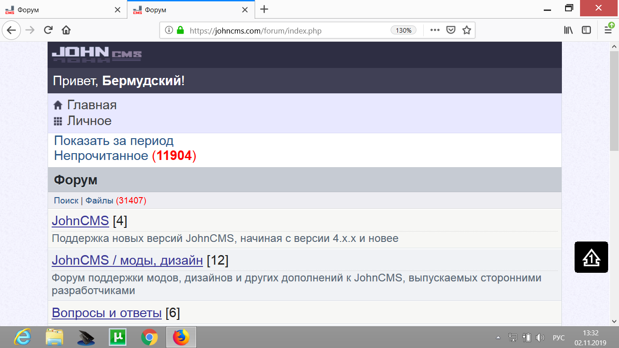
Task: Open Firefox library icon
Action: point(568,30)
